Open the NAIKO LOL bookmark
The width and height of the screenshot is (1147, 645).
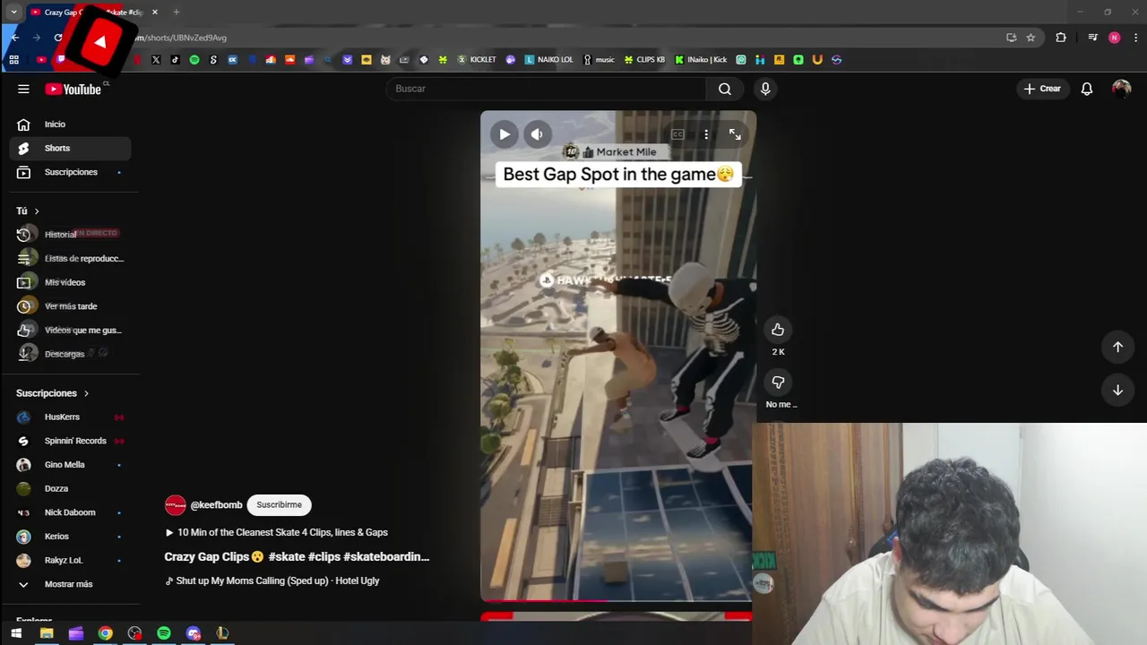[548, 60]
